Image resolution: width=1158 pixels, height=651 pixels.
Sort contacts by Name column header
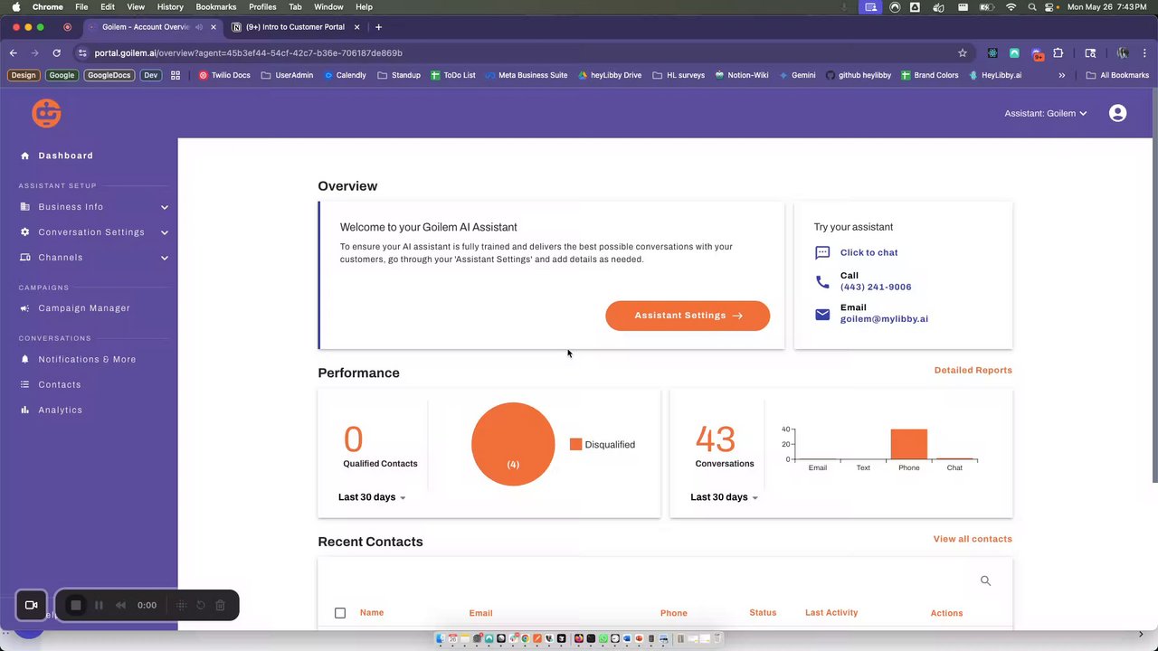372,613
